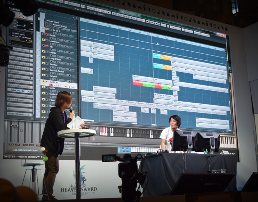Click the first Bassoon MIDI clip
The width and height of the screenshot is (258, 202).
point(118,113)
